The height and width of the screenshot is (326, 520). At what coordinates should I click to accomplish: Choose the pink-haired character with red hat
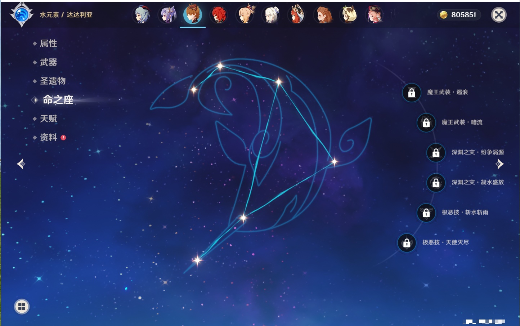(375, 15)
